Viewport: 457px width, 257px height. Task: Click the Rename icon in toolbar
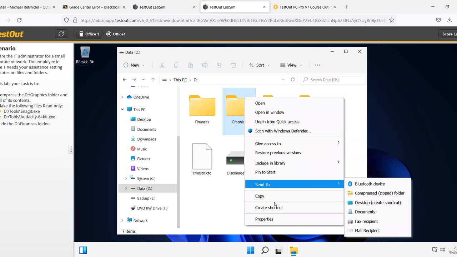pyautogui.click(x=205, y=65)
